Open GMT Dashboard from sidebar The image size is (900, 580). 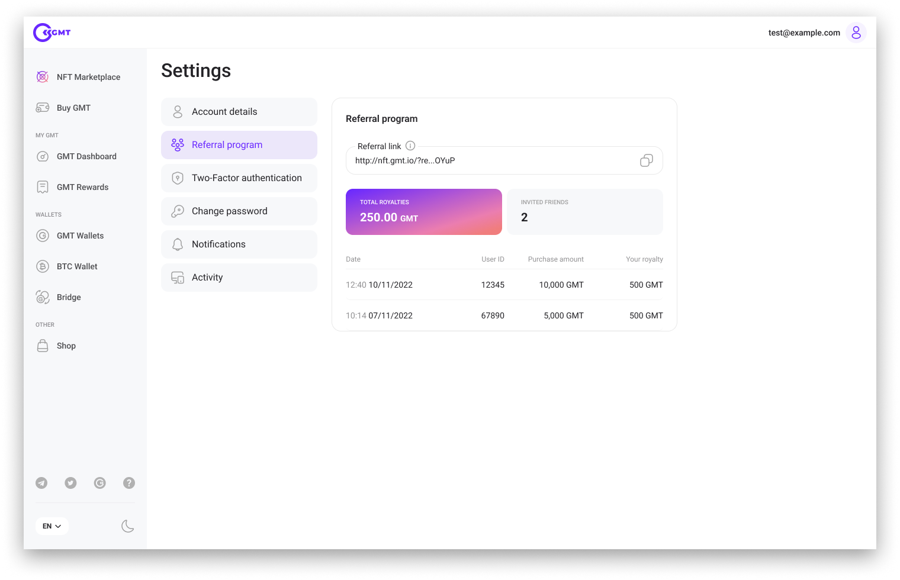pyautogui.click(x=85, y=156)
